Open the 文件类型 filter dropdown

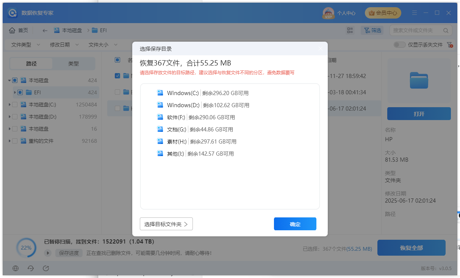tap(26, 45)
